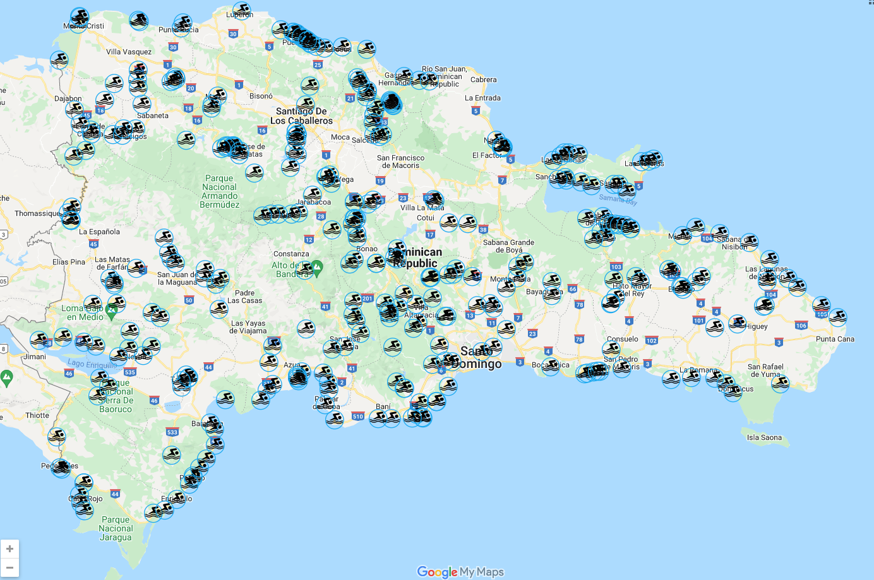
Task: Select swimming marker just north of Punta Cana
Action: (x=837, y=317)
